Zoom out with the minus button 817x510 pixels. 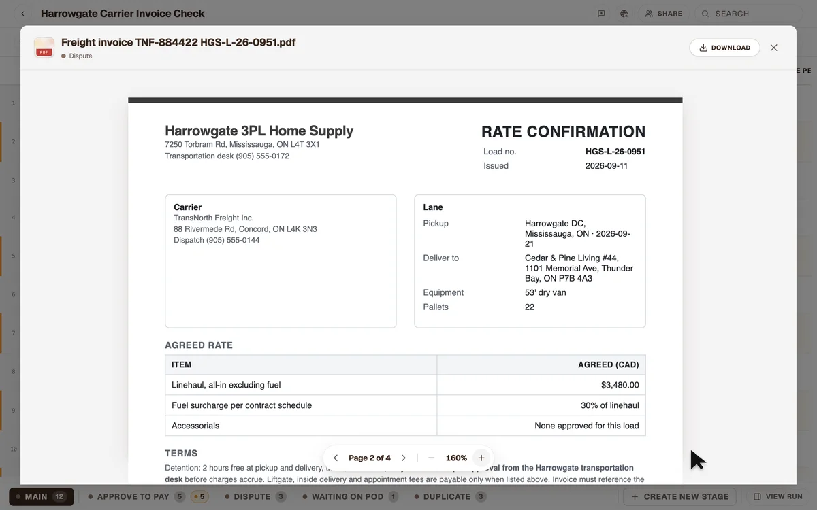click(x=431, y=458)
